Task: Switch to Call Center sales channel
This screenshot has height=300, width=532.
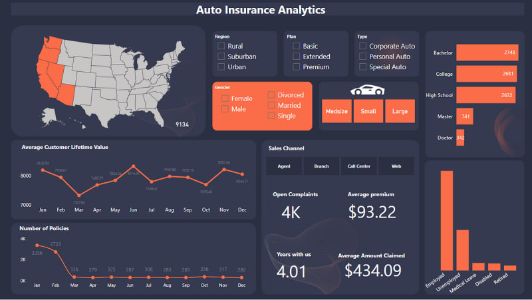Action: click(359, 166)
